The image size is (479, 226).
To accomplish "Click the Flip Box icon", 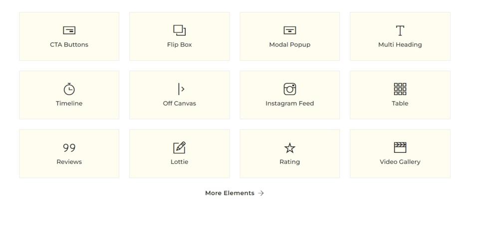I will (x=180, y=31).
